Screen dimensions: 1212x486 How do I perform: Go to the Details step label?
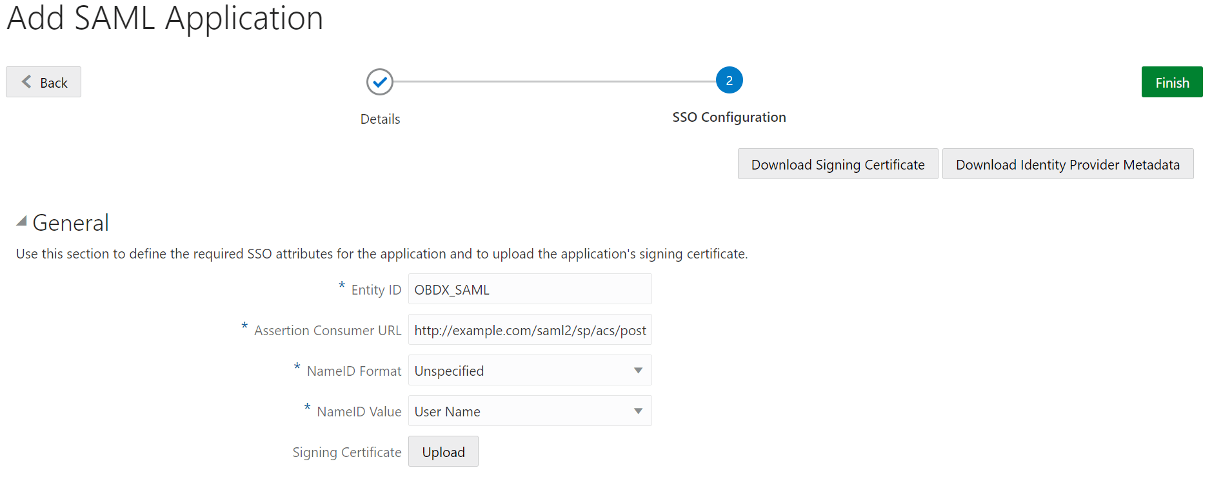coord(380,119)
